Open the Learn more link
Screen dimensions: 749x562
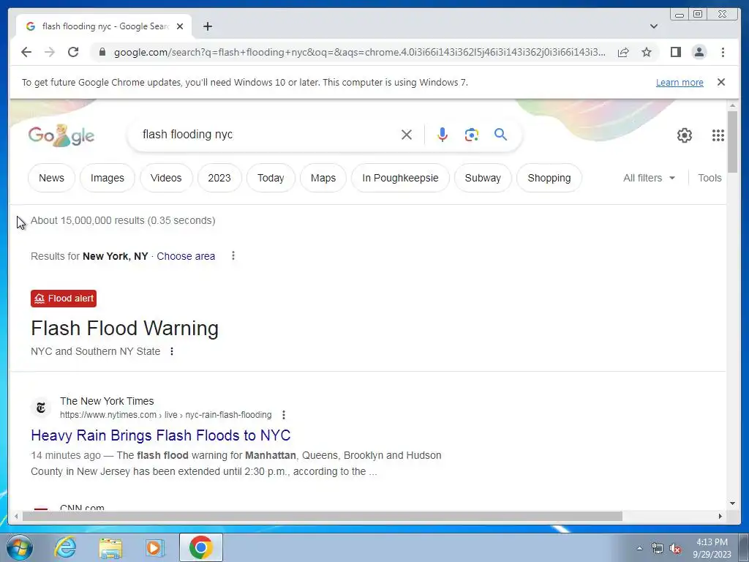[x=680, y=82]
